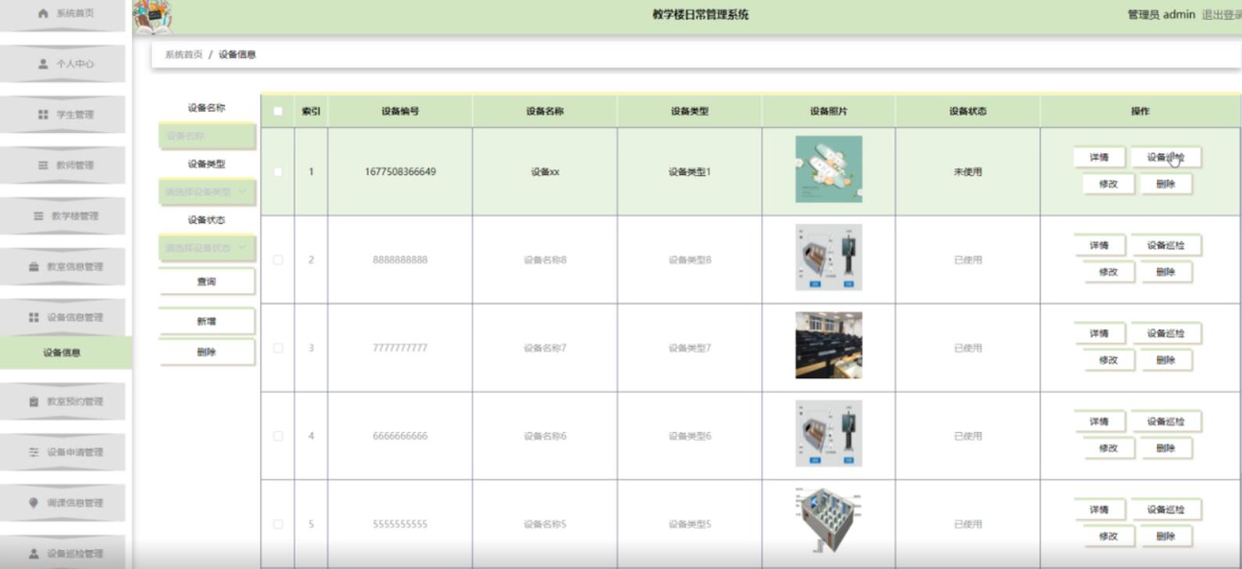Click the list icon beside 教师管理

(43, 166)
